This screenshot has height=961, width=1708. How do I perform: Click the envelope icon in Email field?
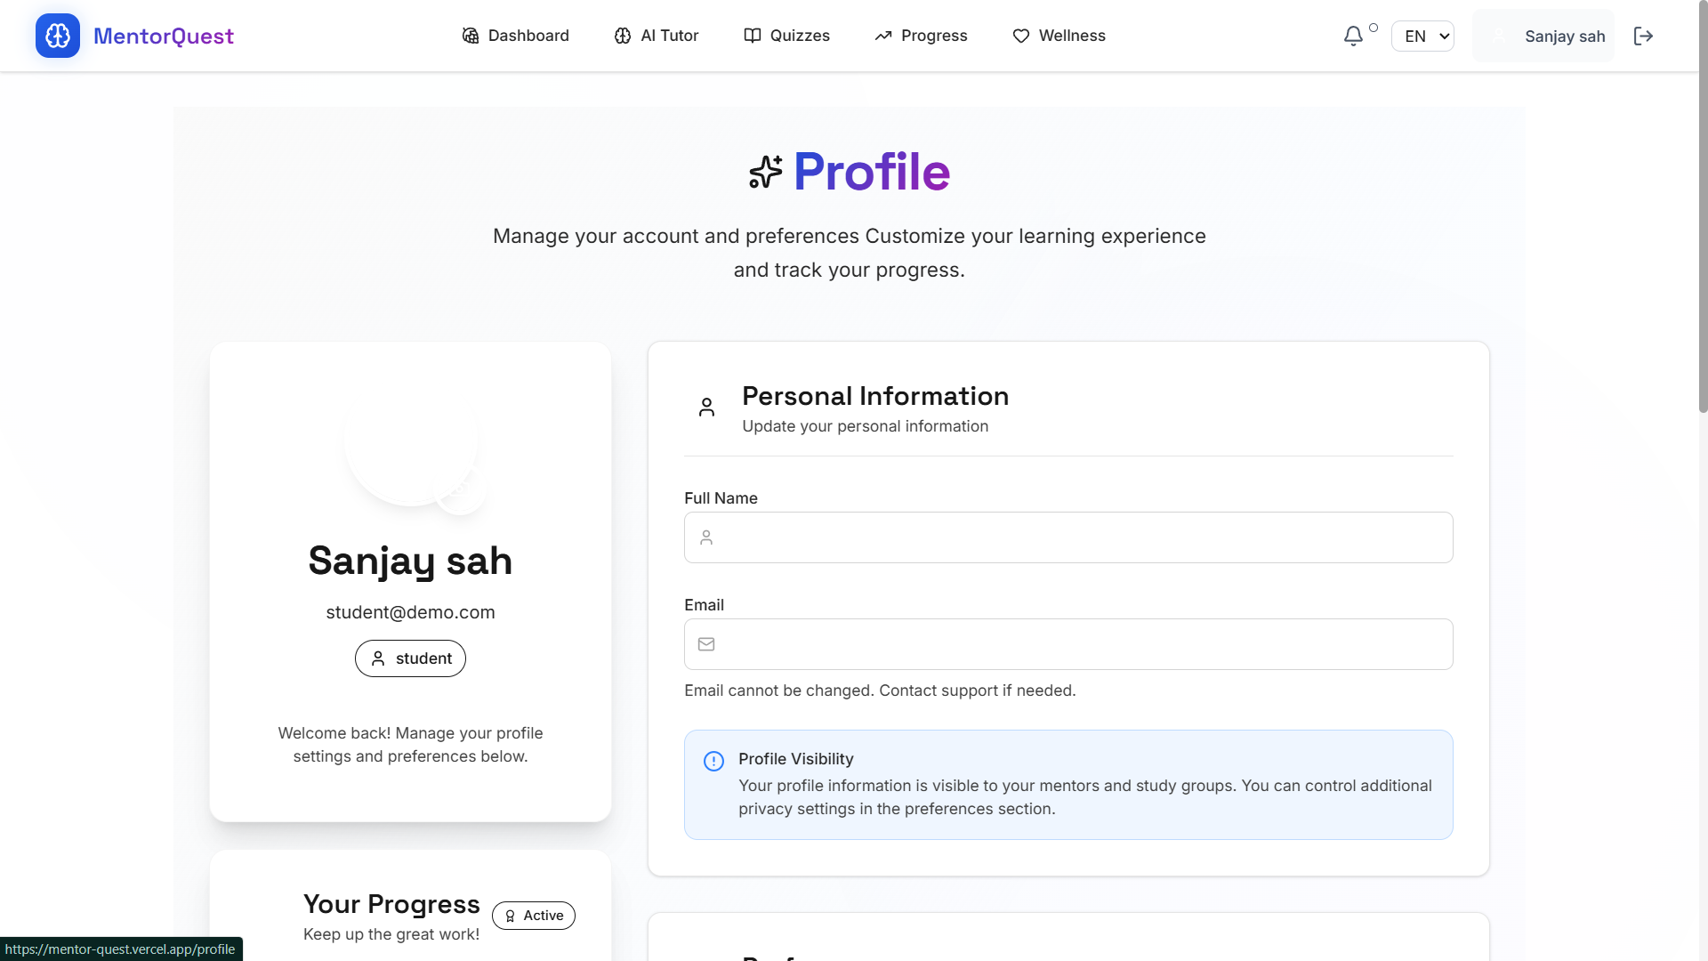[x=706, y=644]
